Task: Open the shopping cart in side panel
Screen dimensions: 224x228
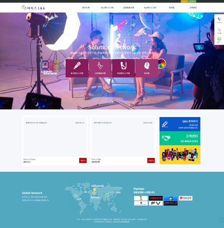Action: 219,31
